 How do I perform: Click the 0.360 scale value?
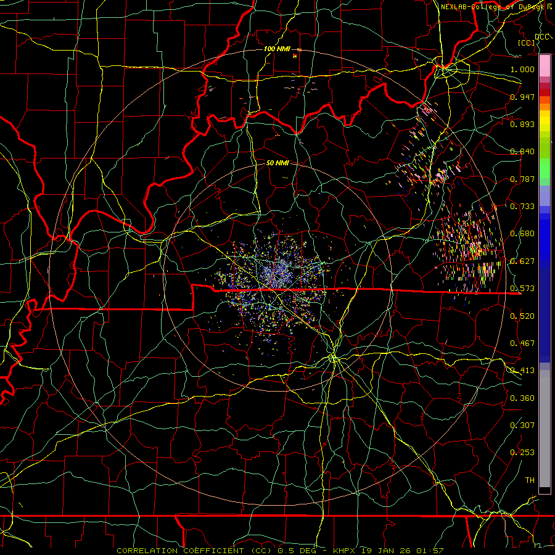pyautogui.click(x=522, y=398)
